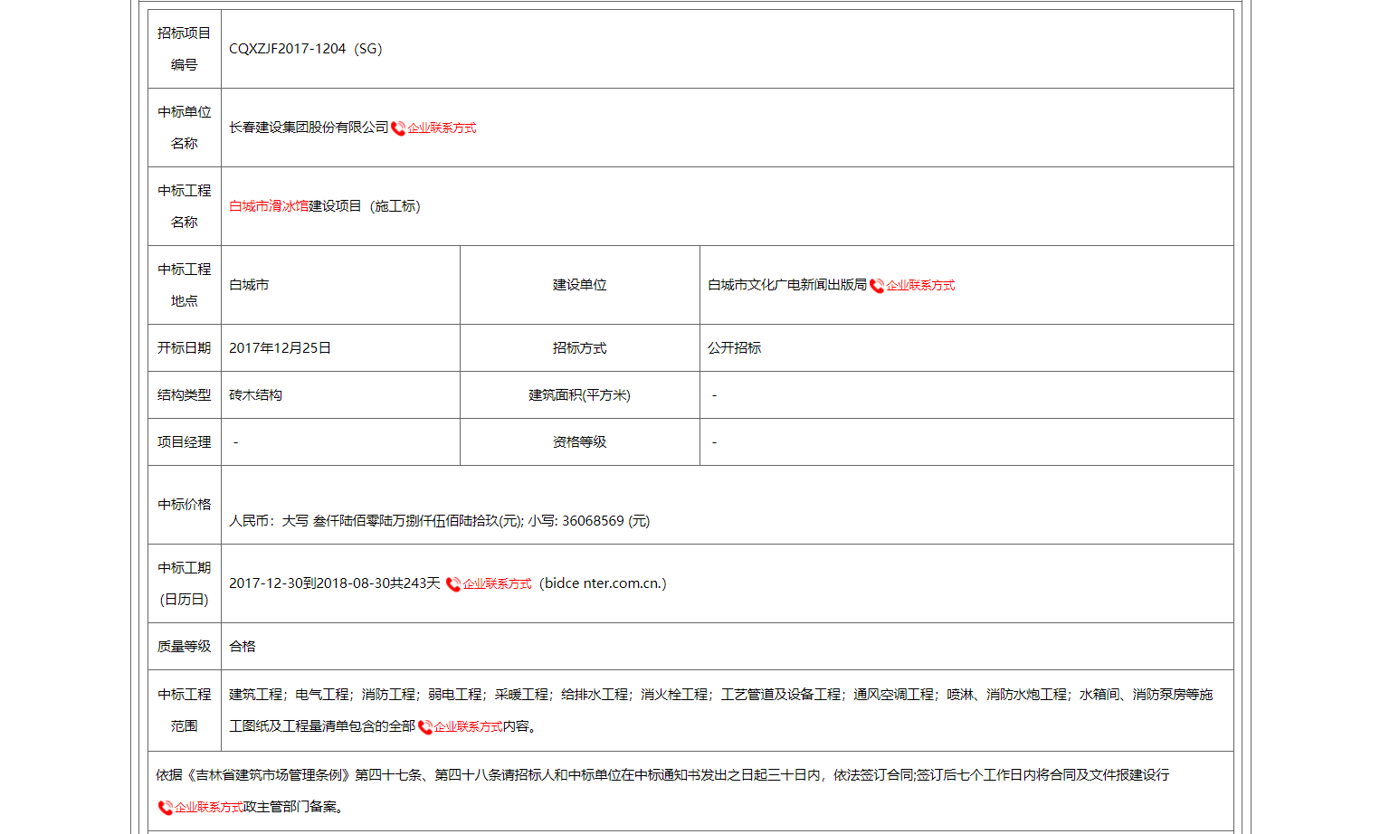Screen dimensions: 1380x834
Task: Click phone icon after 共243天
Action: (453, 584)
